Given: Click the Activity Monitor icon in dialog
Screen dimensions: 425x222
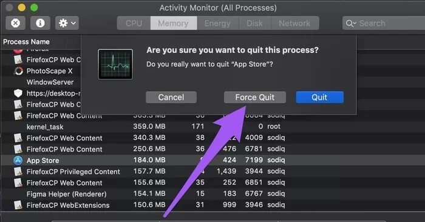Looking at the screenshot, I should coord(115,64).
